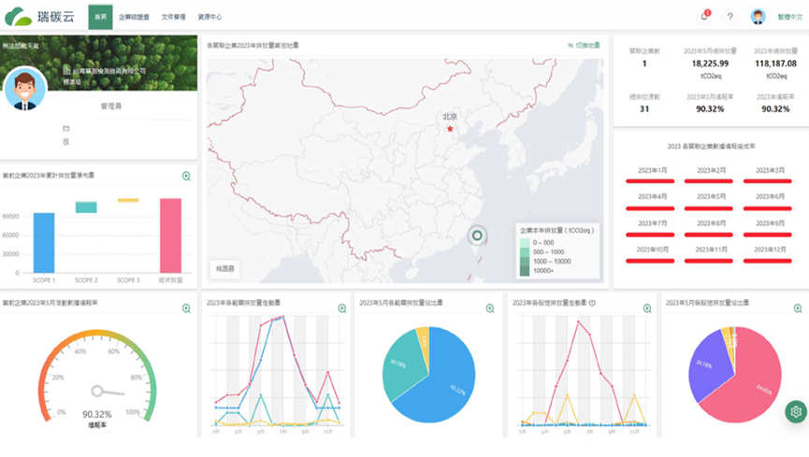Click the total emission sources count 31

tap(644, 108)
